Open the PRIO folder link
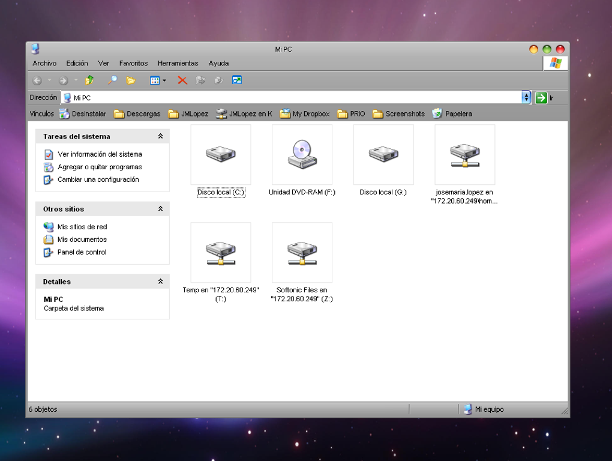The image size is (612, 461). (351, 113)
